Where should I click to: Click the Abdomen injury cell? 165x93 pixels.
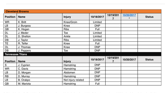tap(76, 72)
